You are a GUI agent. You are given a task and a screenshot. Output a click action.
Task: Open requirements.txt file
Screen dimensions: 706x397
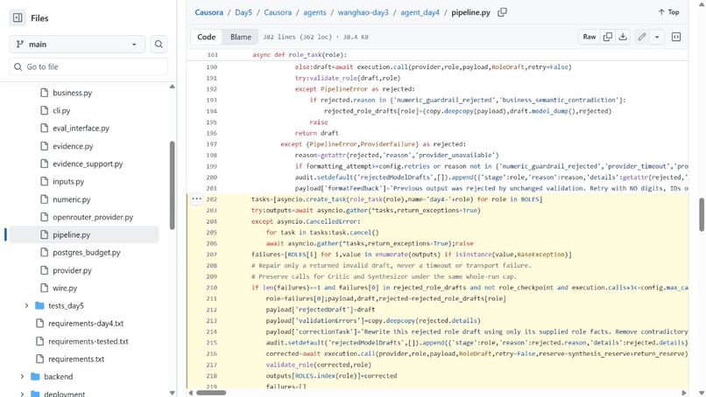click(76, 359)
